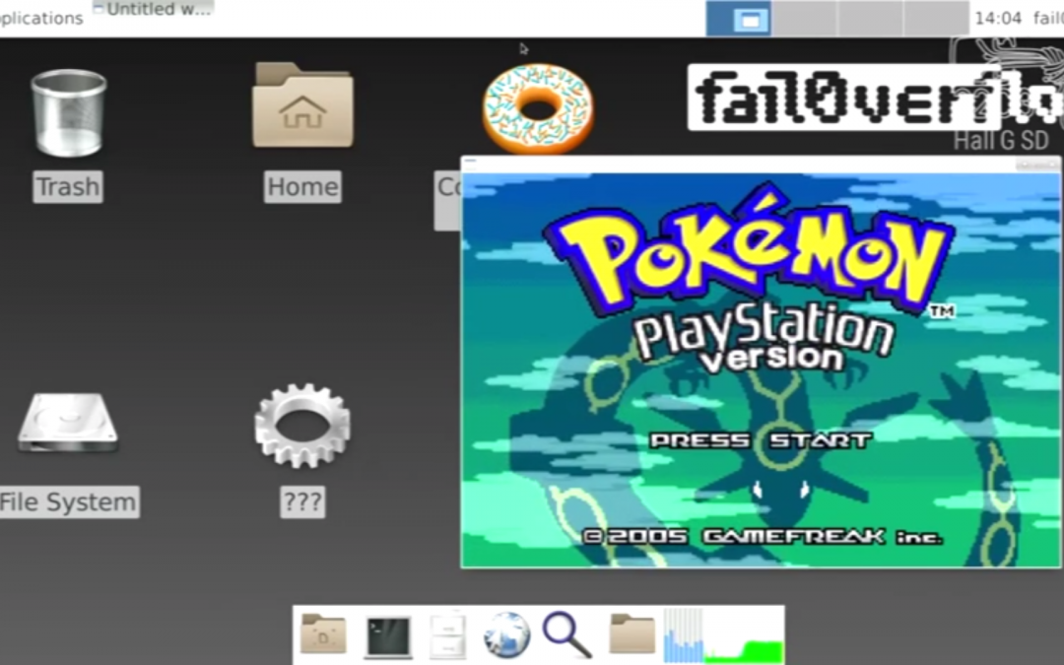1064x665 pixels.
Task: Click the ©2005 GAMEFREAK inc. text
Action: 764,537
